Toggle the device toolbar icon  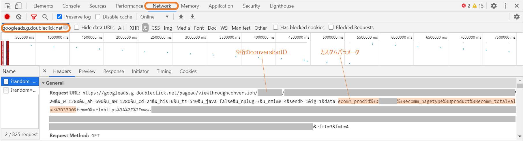click(x=18, y=6)
